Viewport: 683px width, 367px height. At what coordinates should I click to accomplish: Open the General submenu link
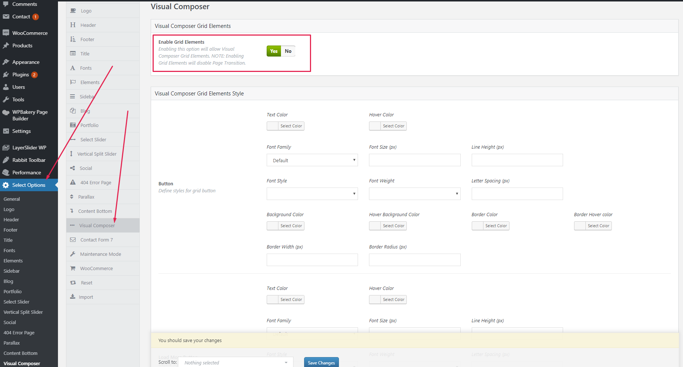[x=12, y=199]
